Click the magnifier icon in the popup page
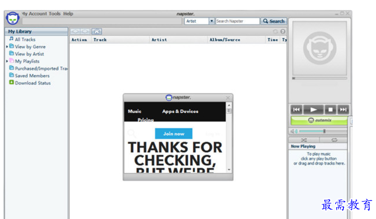The width and height of the screenshot is (376, 219). (131, 133)
